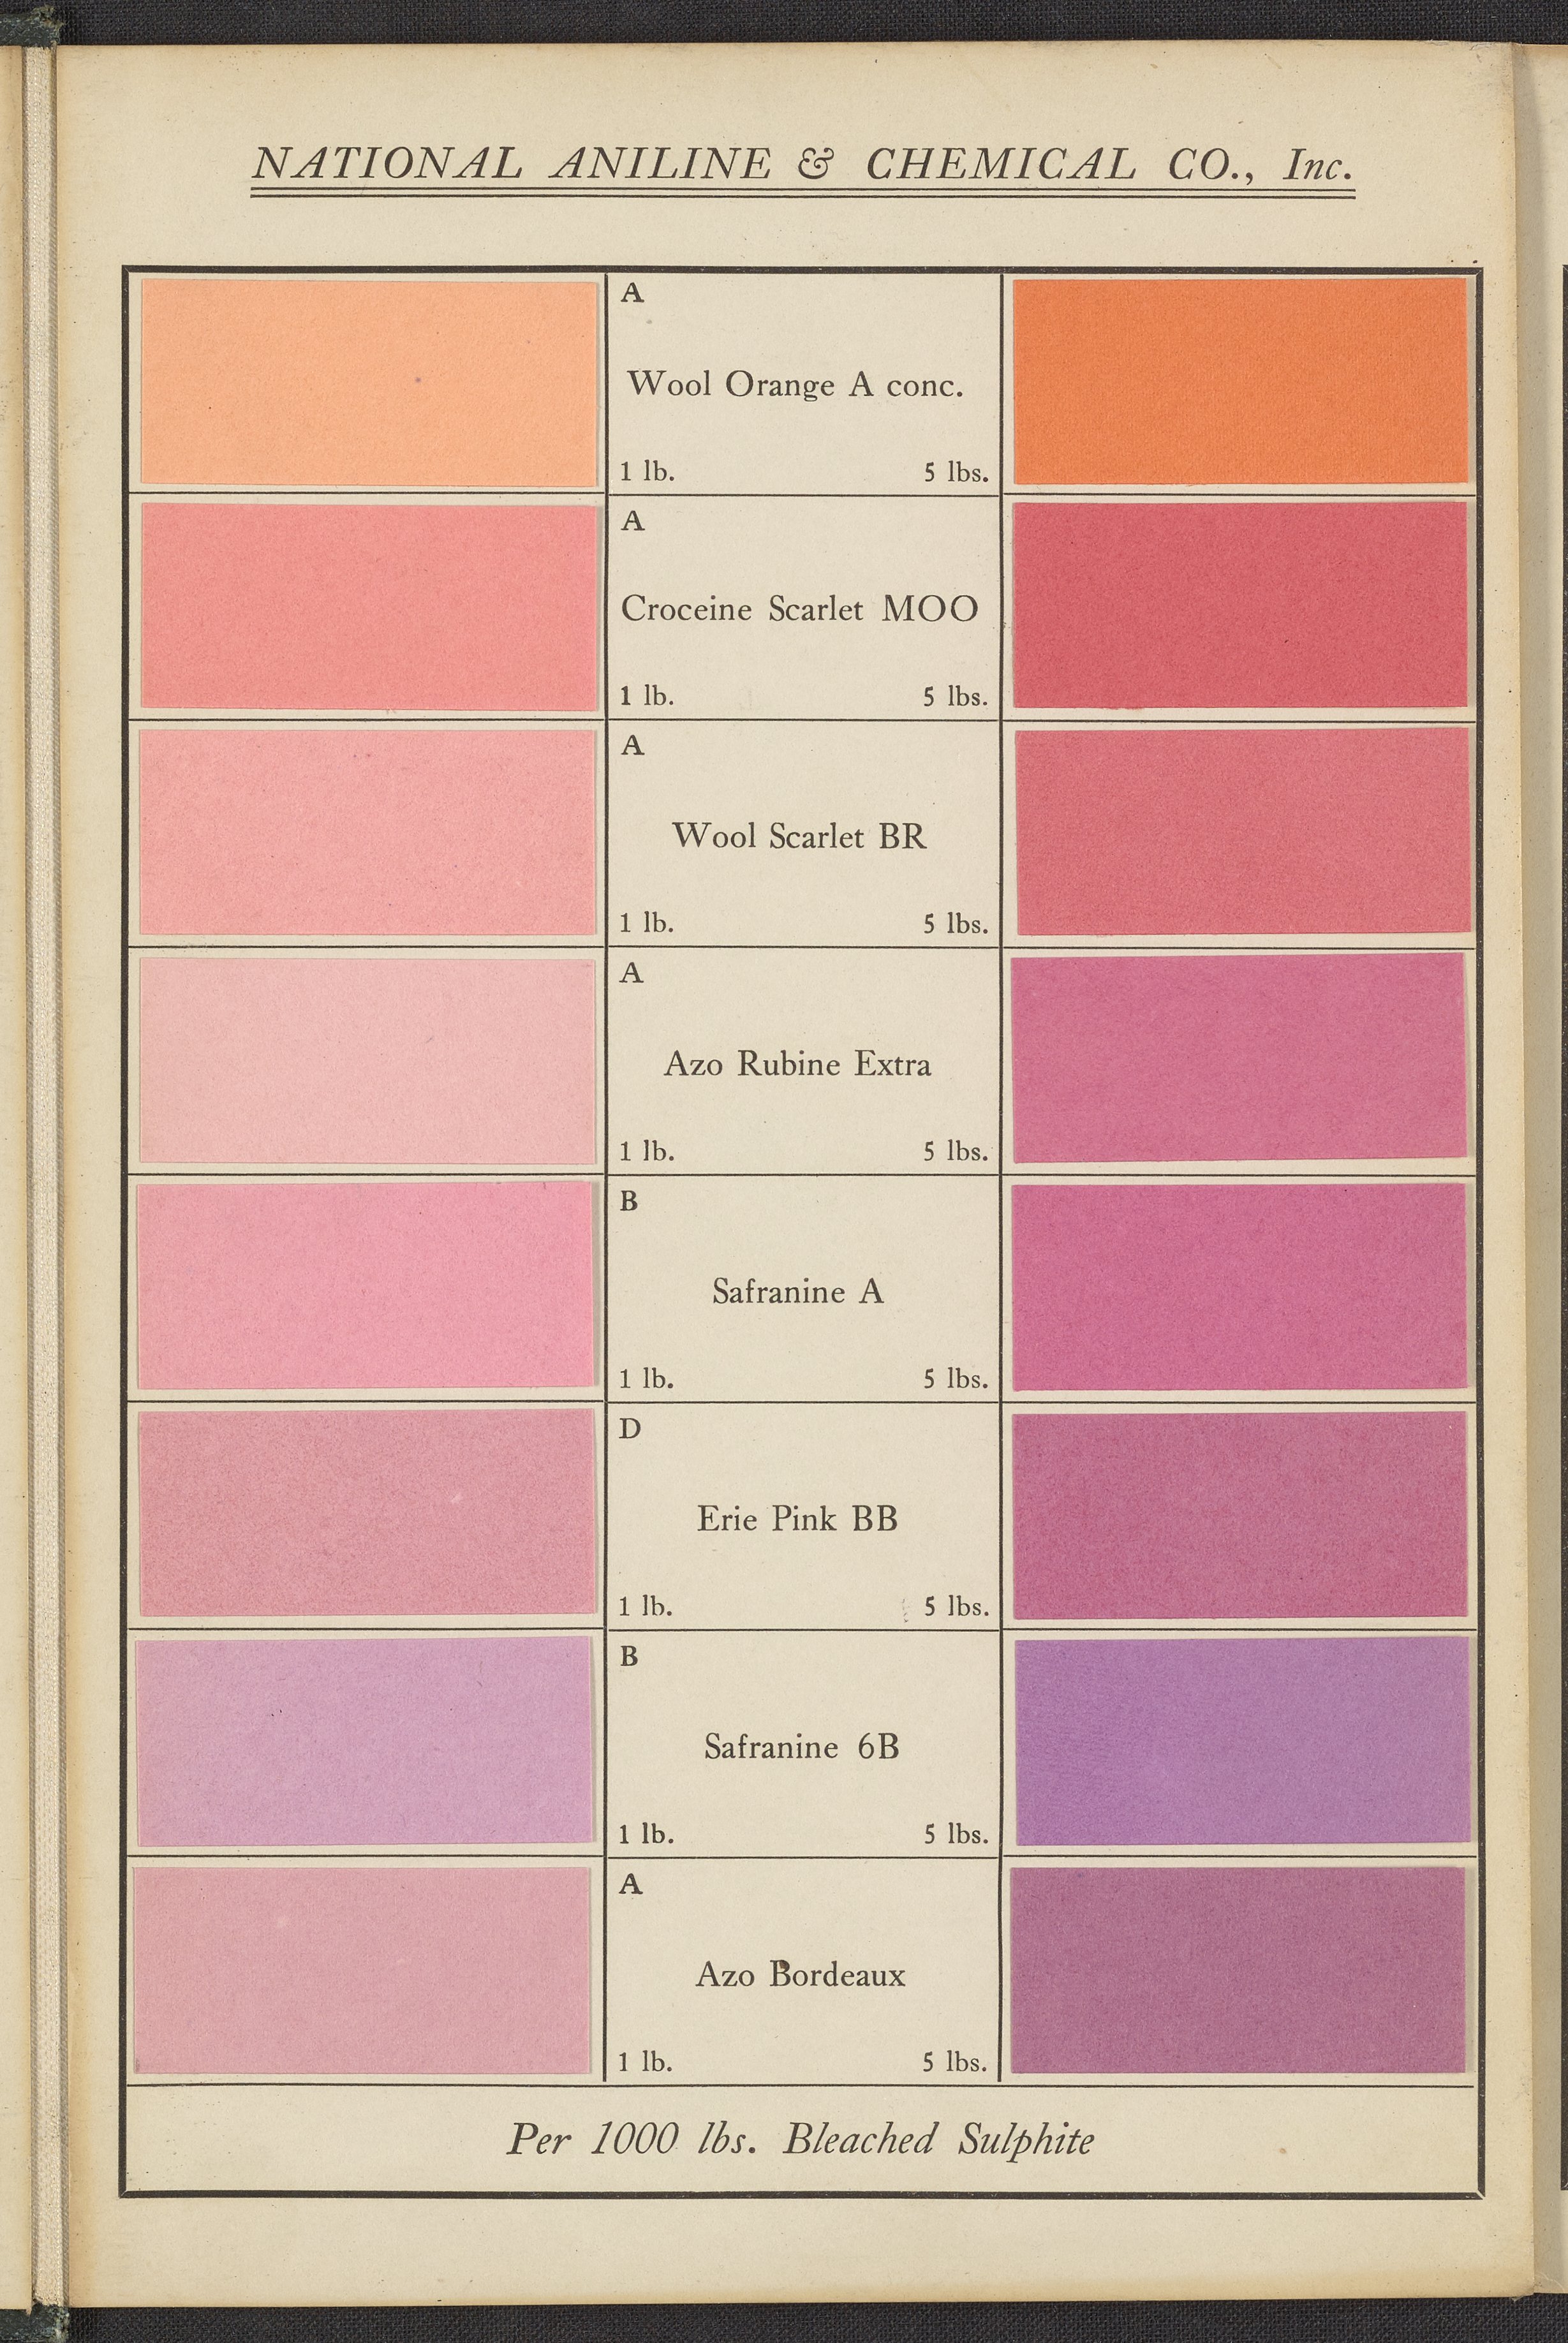This screenshot has height=2343, width=1568.
Task: Click the letter D above Erie Pink
Action: [629, 1430]
